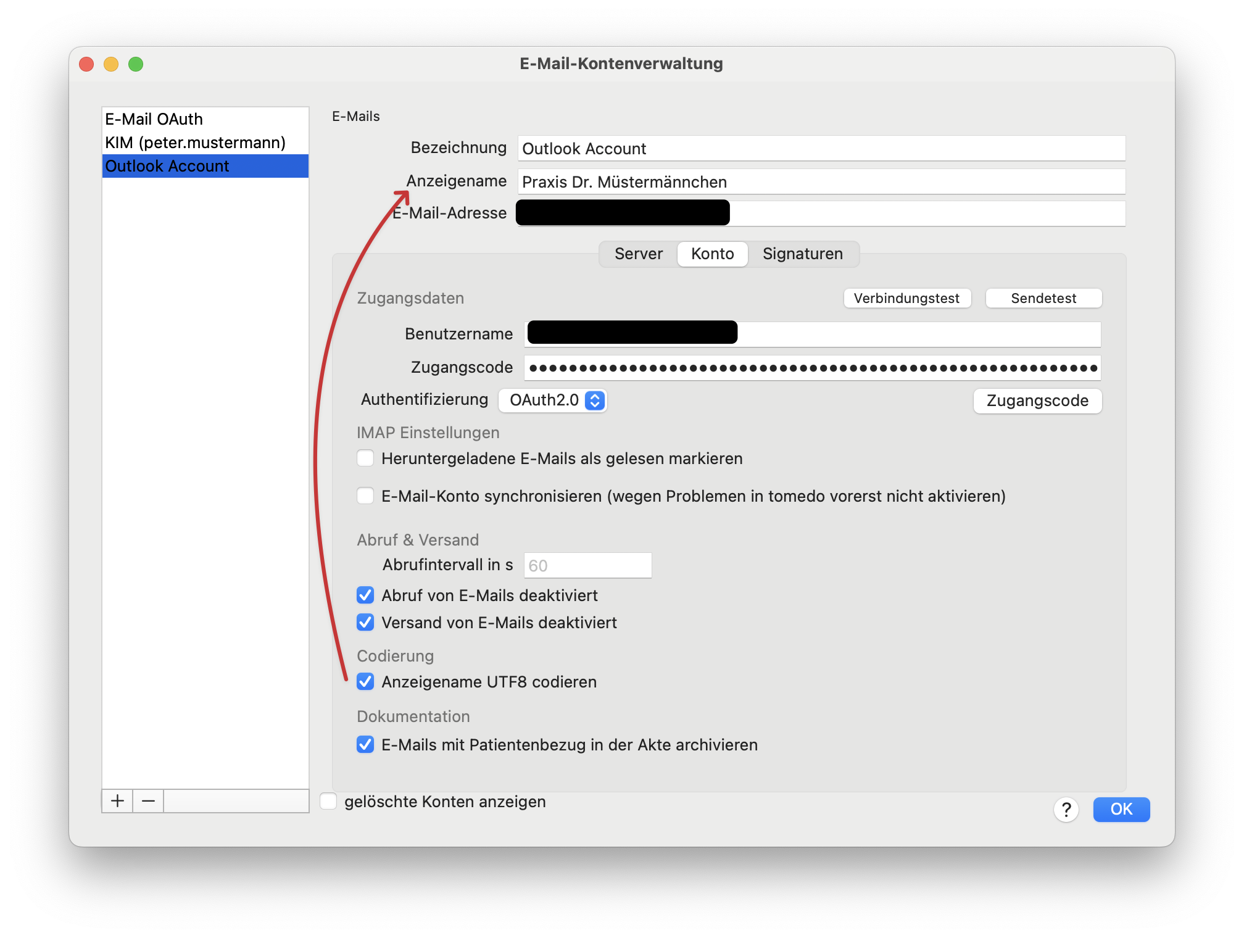
Task: Open help with the question mark button
Action: point(1066,810)
